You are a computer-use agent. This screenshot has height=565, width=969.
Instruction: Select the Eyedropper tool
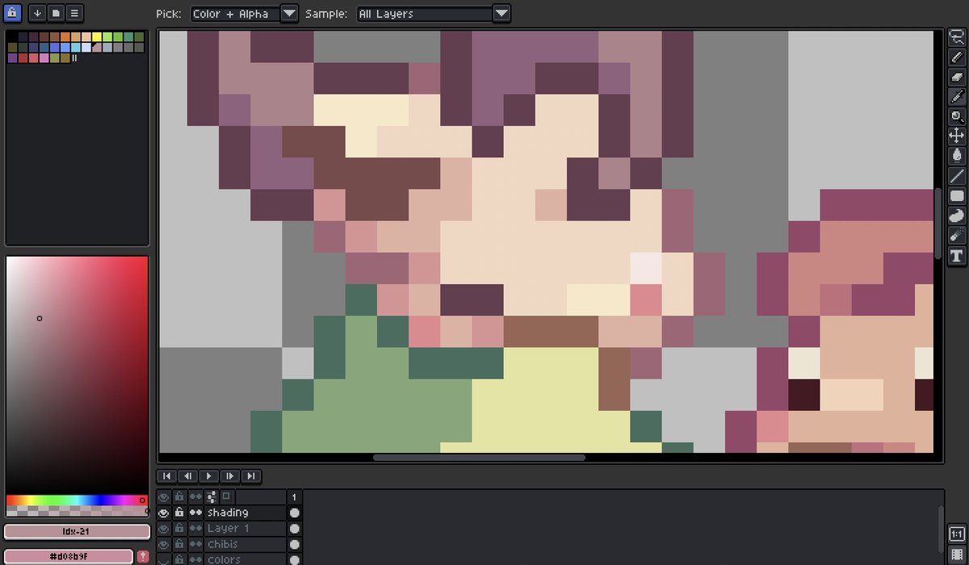(x=957, y=96)
